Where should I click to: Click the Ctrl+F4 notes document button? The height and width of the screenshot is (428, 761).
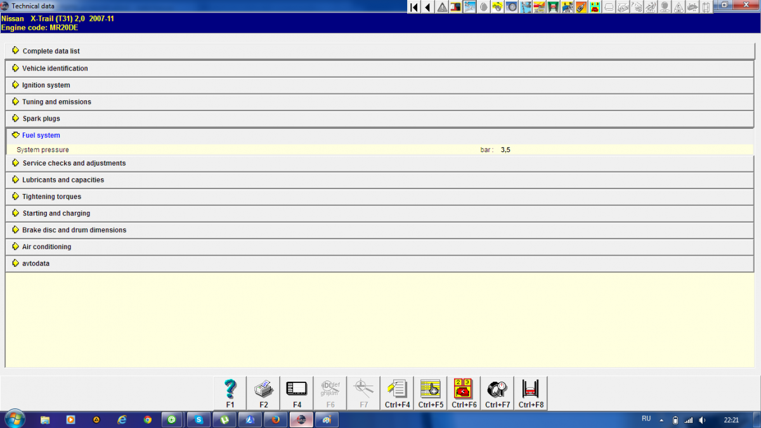398,393
